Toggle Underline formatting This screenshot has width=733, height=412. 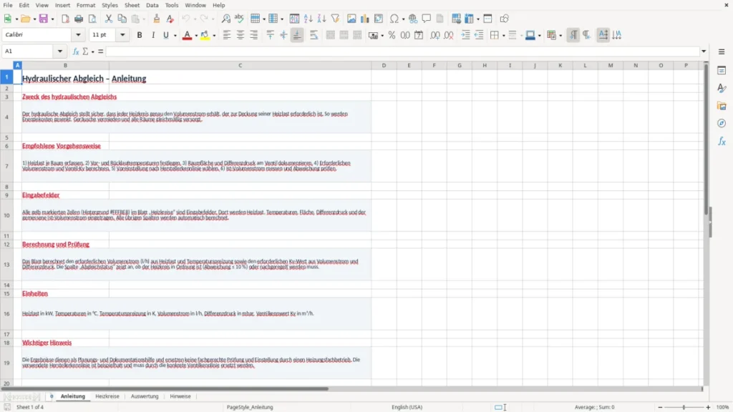click(x=165, y=35)
